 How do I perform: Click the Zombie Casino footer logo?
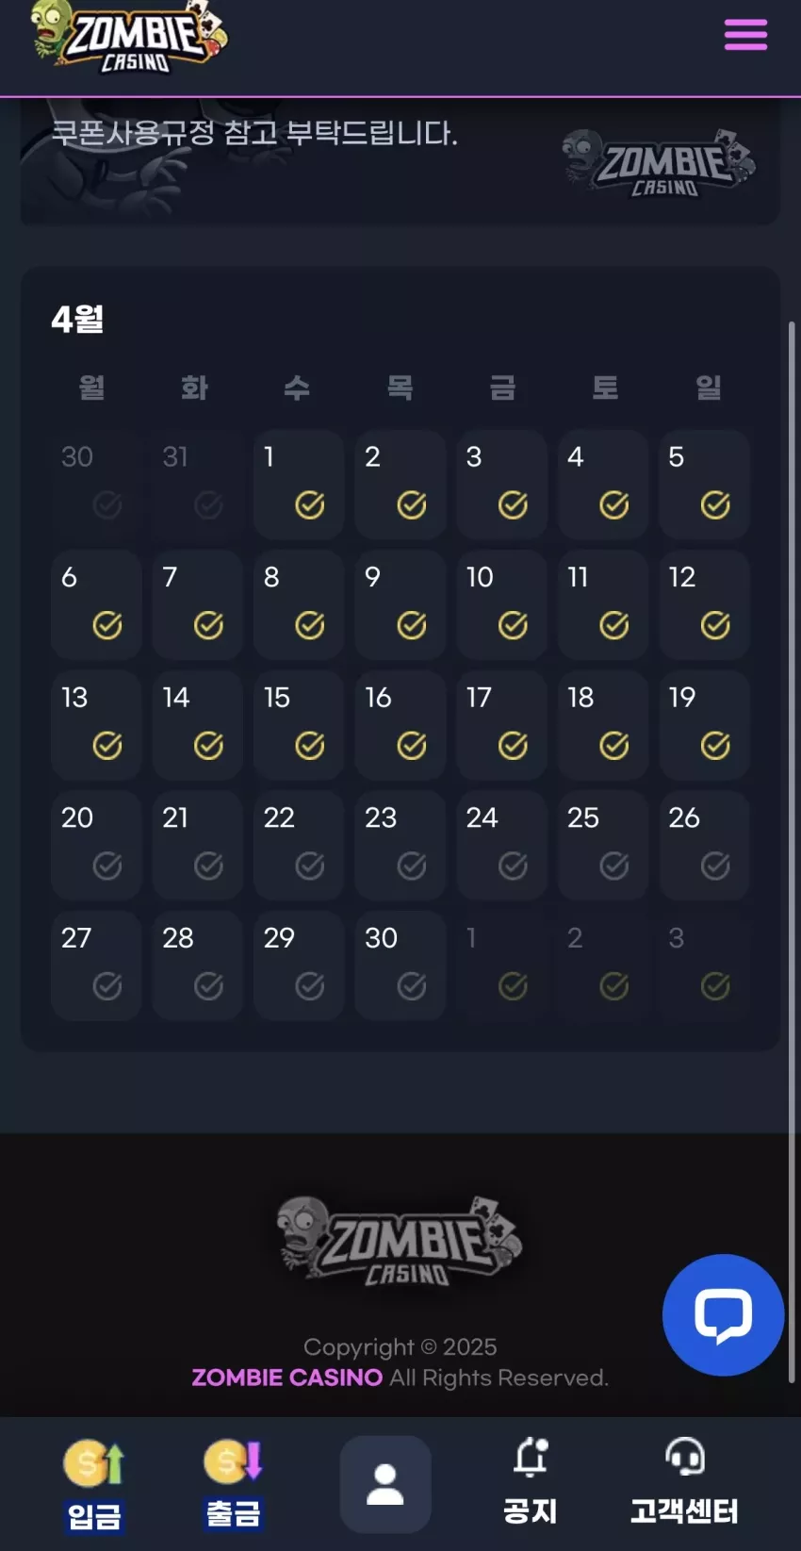click(400, 1242)
